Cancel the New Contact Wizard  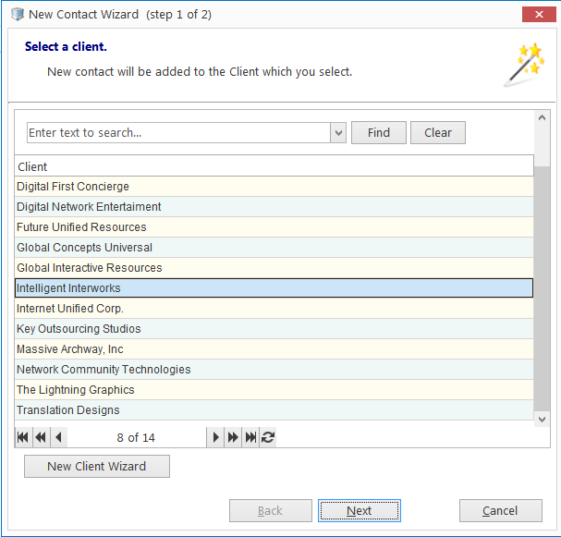[x=501, y=510]
